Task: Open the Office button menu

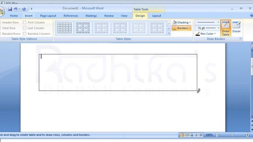Action: tap(2, 11)
